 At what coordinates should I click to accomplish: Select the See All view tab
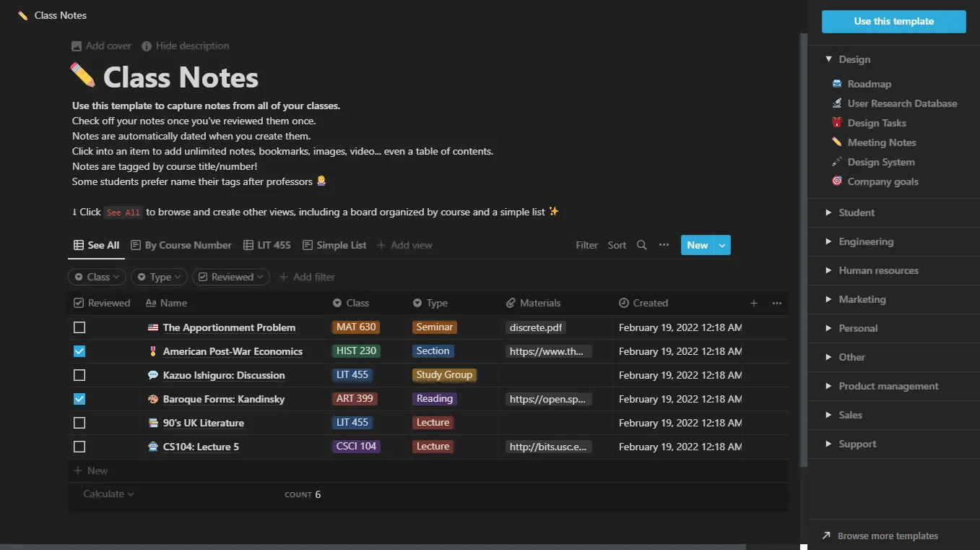pyautogui.click(x=96, y=245)
